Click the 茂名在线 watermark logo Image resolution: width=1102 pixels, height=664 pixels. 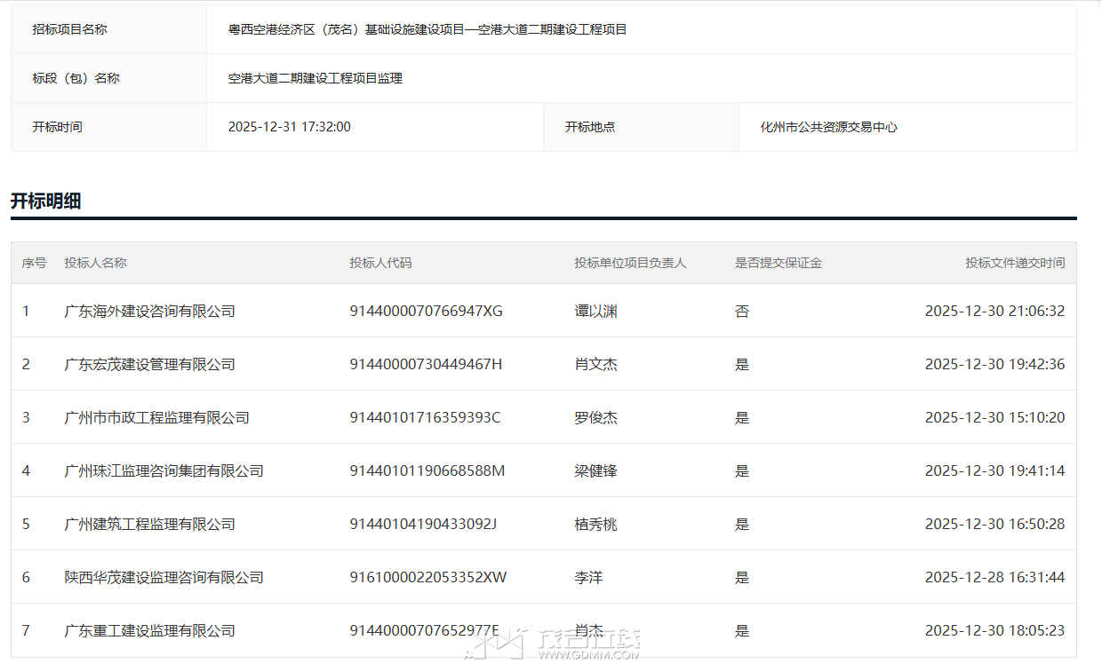[x=553, y=643]
